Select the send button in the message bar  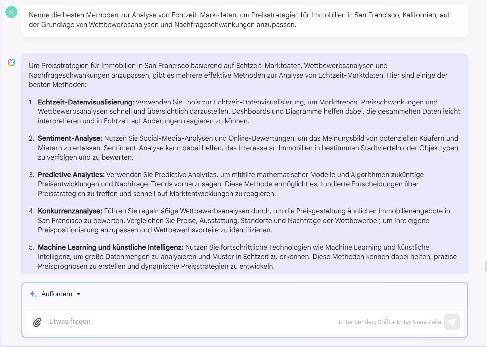(x=452, y=322)
